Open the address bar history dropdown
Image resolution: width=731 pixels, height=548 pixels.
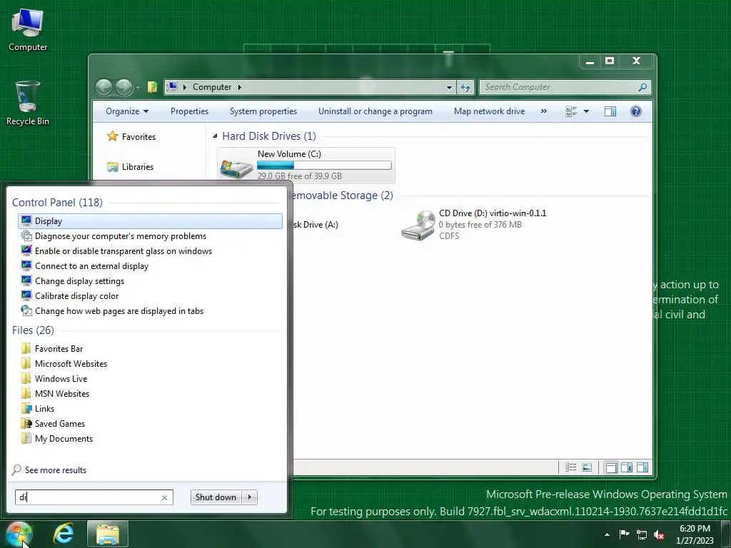pos(449,87)
